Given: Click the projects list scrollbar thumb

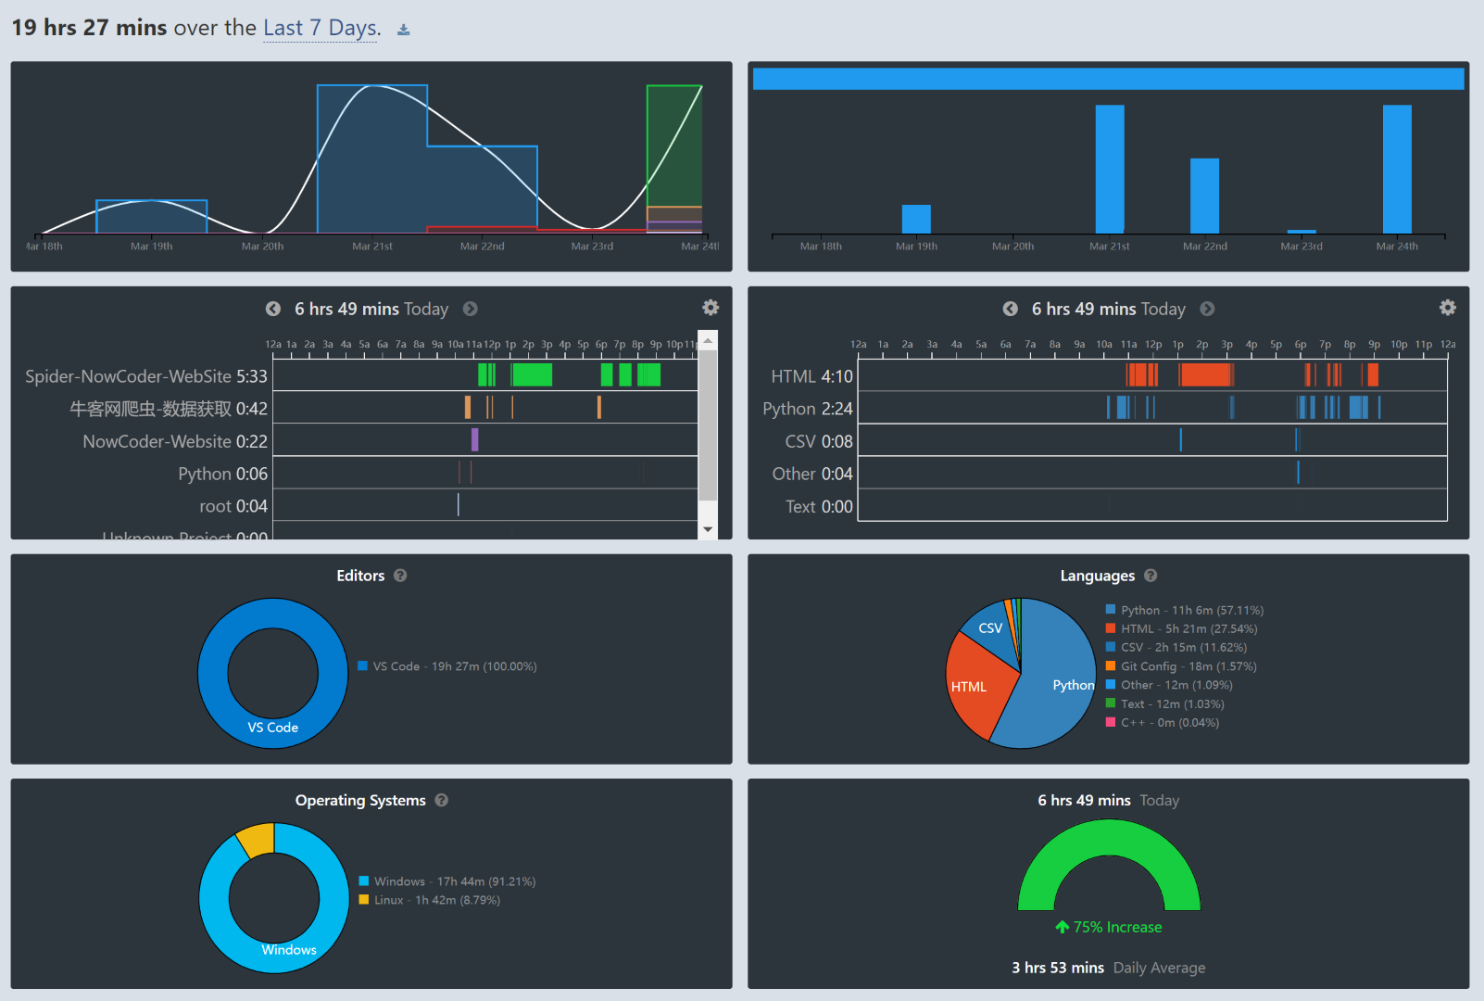Looking at the screenshot, I should point(708,424).
